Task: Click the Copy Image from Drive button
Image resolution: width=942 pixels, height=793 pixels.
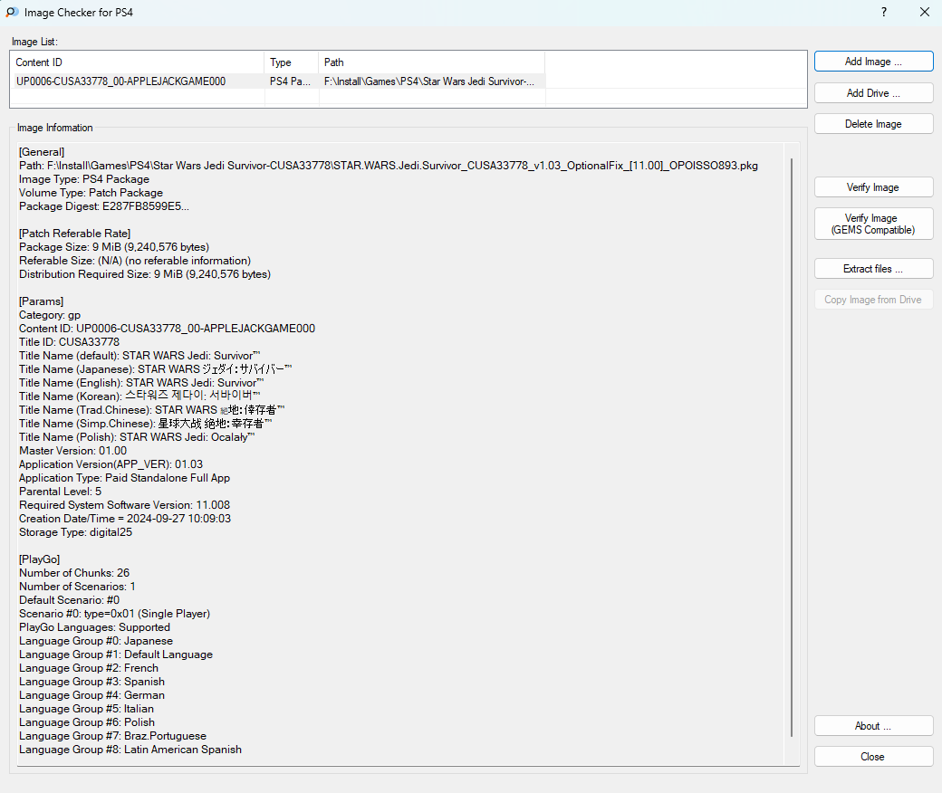Action: (873, 300)
